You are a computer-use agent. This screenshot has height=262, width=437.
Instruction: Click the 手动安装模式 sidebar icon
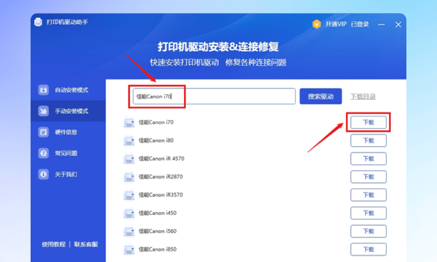[43, 111]
